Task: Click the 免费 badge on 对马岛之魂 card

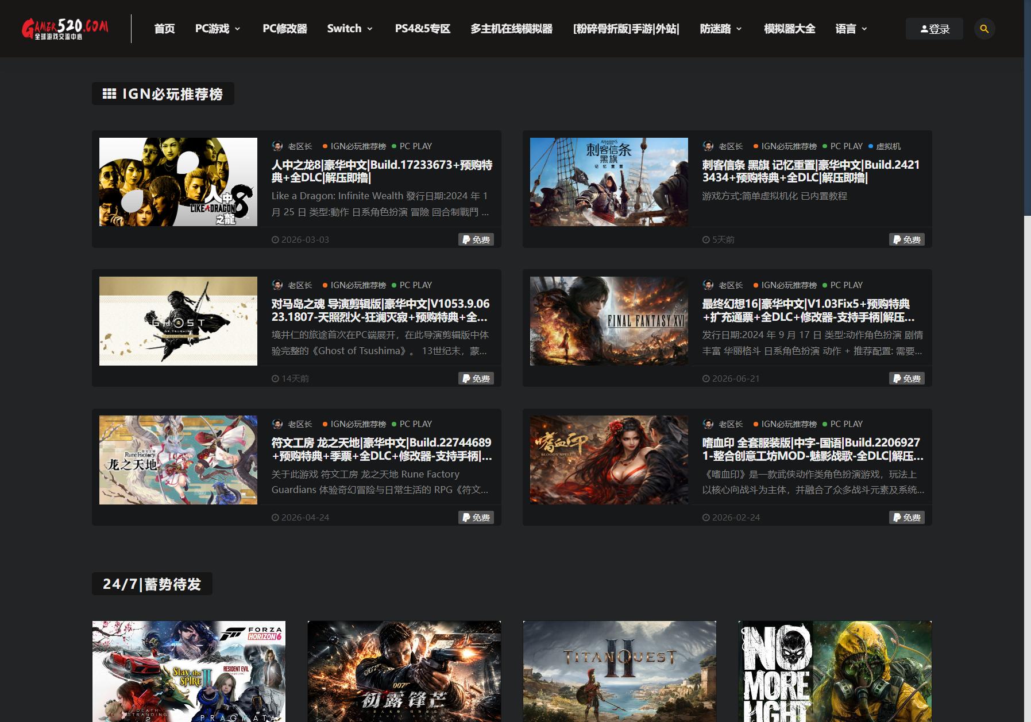Action: (x=476, y=378)
